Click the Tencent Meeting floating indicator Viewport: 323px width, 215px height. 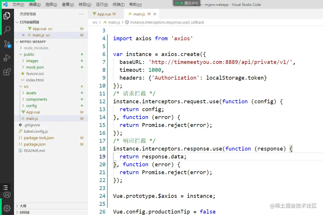pyautogui.click(x=187, y=3)
